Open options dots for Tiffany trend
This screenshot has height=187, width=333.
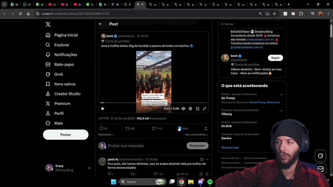pos(281,111)
